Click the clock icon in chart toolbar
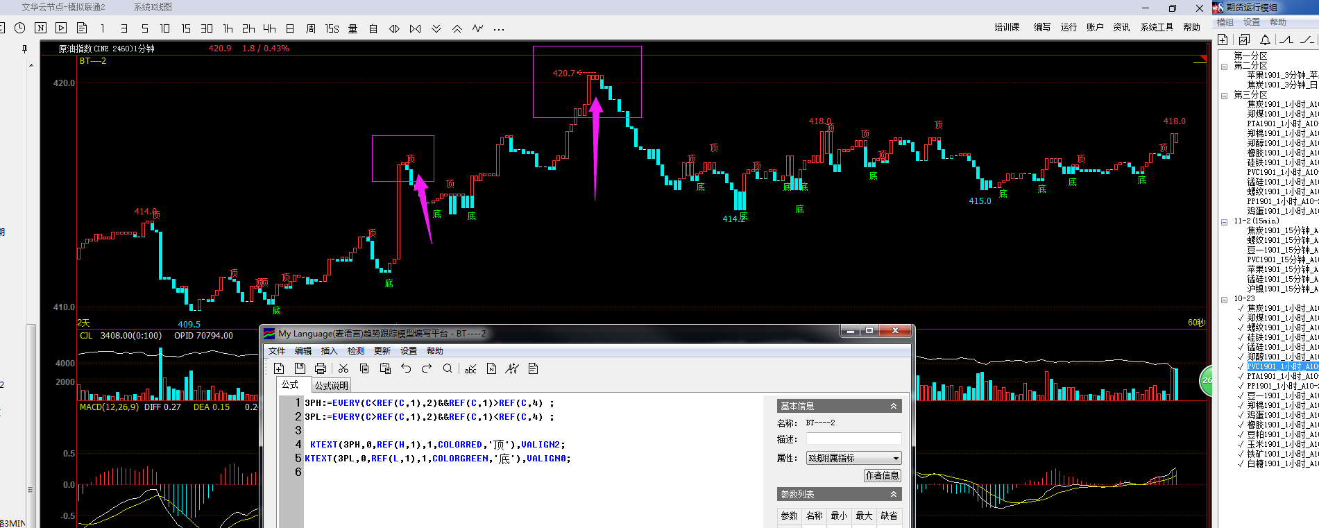Image resolution: width=1319 pixels, height=528 pixels. [20, 28]
